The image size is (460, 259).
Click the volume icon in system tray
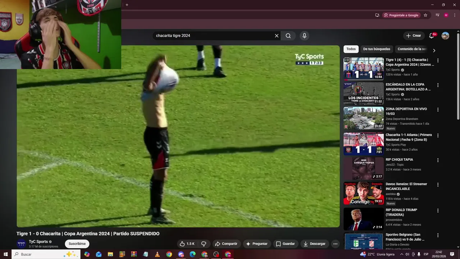(x=407, y=254)
